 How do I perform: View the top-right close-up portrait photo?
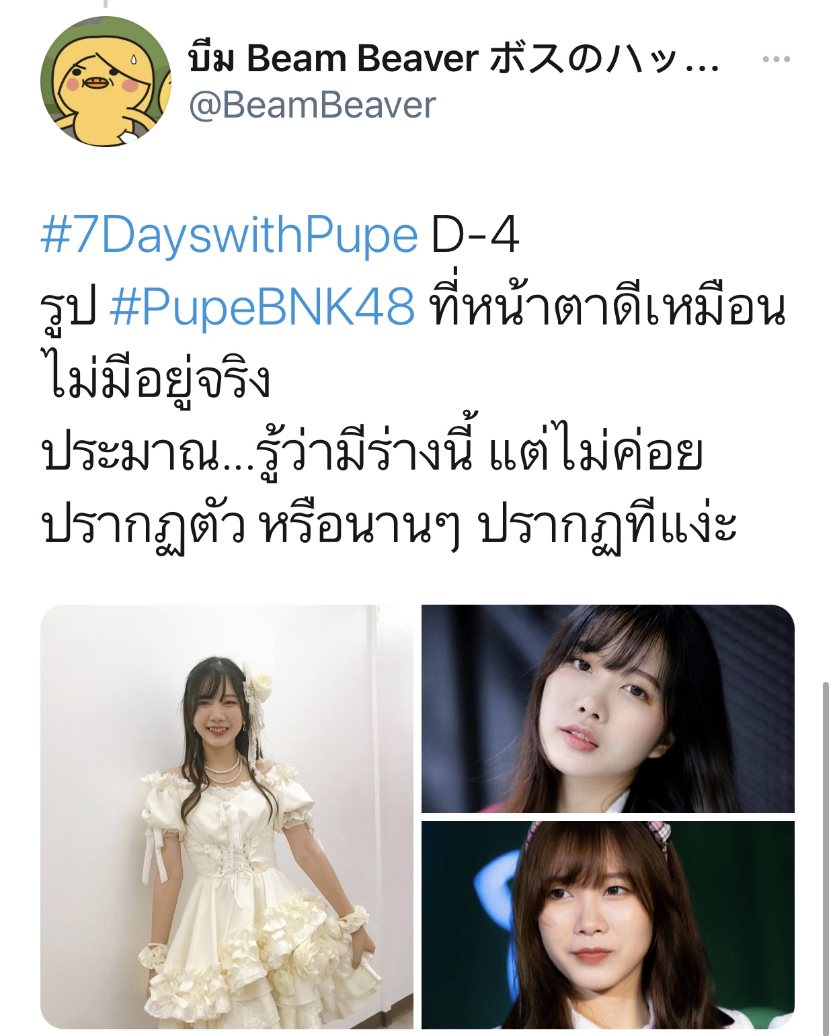[608, 708]
